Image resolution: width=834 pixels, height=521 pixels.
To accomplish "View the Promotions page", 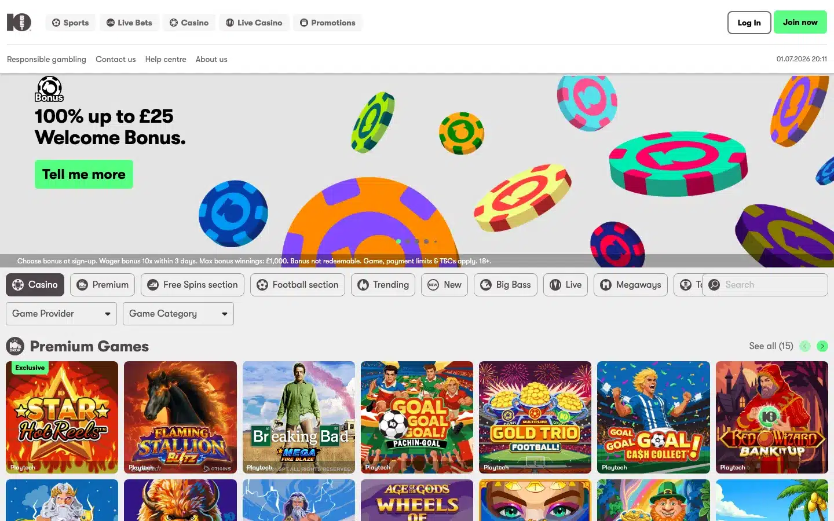I will [x=327, y=23].
